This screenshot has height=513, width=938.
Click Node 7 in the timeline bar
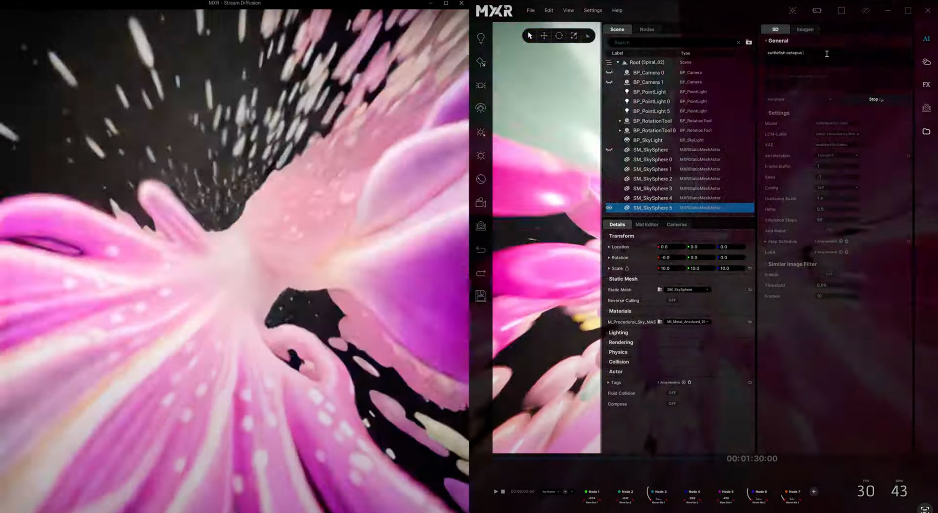pyautogui.click(x=792, y=492)
